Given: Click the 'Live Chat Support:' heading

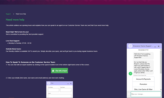Looking at the screenshot, I should click(13, 41).
